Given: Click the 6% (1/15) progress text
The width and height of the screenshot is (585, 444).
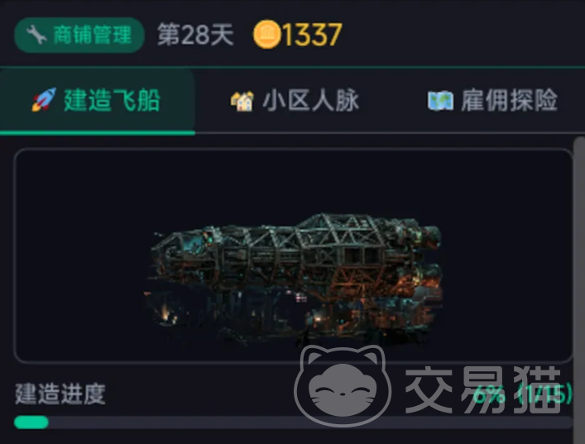Looking at the screenshot, I should (x=522, y=394).
